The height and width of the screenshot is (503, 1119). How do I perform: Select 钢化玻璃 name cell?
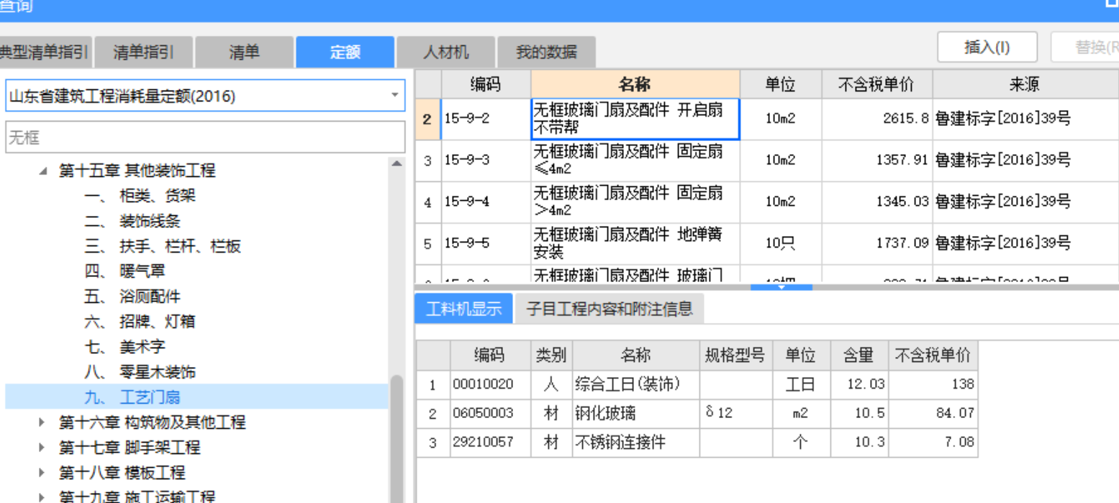[x=635, y=414]
